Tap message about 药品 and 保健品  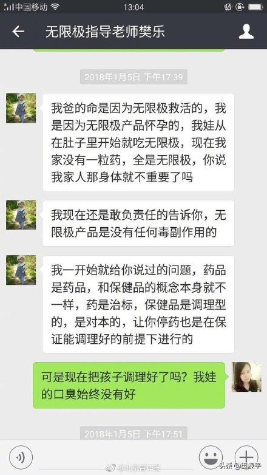point(138,304)
